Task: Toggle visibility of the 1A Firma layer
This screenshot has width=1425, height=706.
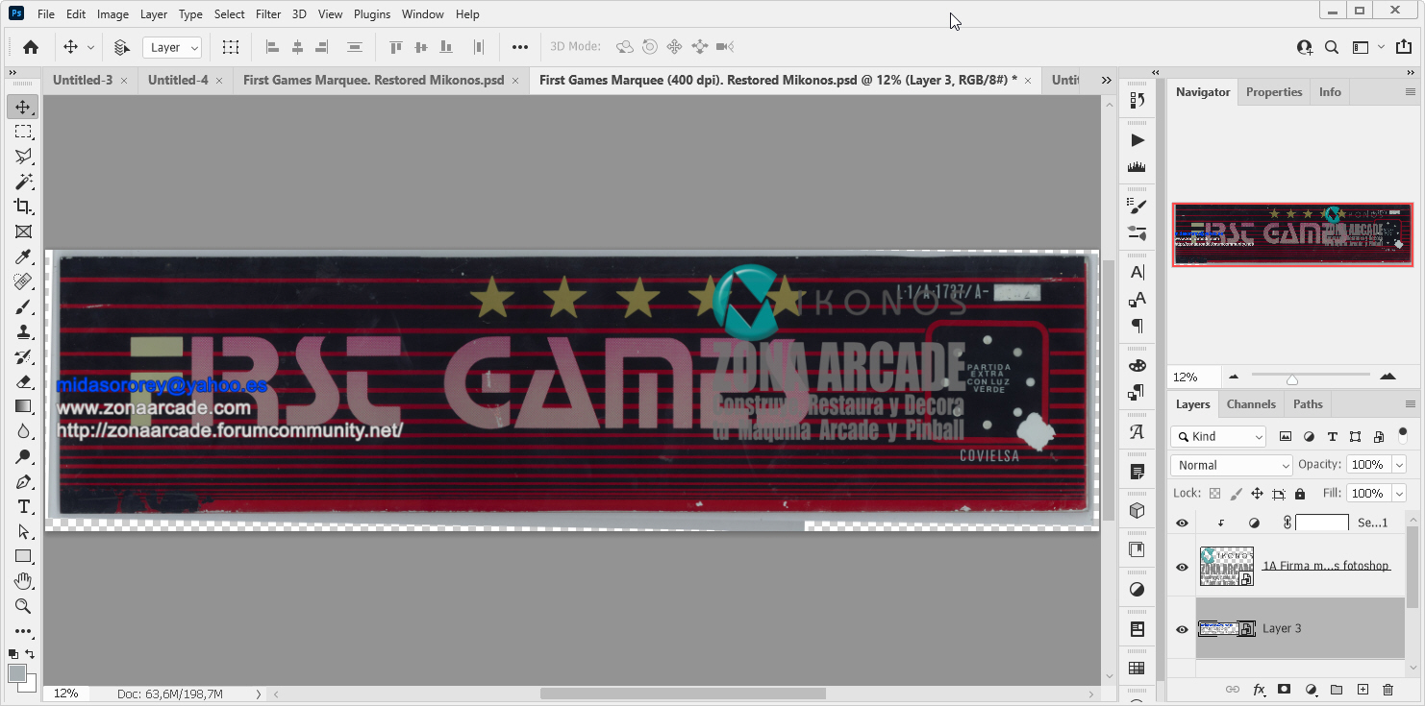Action: click(x=1181, y=566)
